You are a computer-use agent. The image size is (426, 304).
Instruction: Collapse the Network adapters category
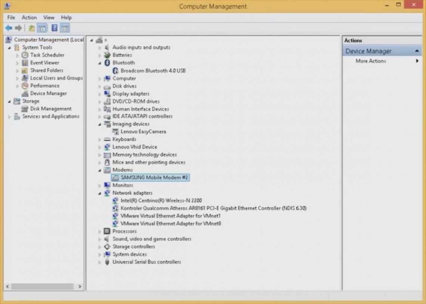99,193
